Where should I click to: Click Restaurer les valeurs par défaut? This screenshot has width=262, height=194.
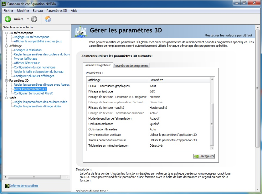(228, 35)
